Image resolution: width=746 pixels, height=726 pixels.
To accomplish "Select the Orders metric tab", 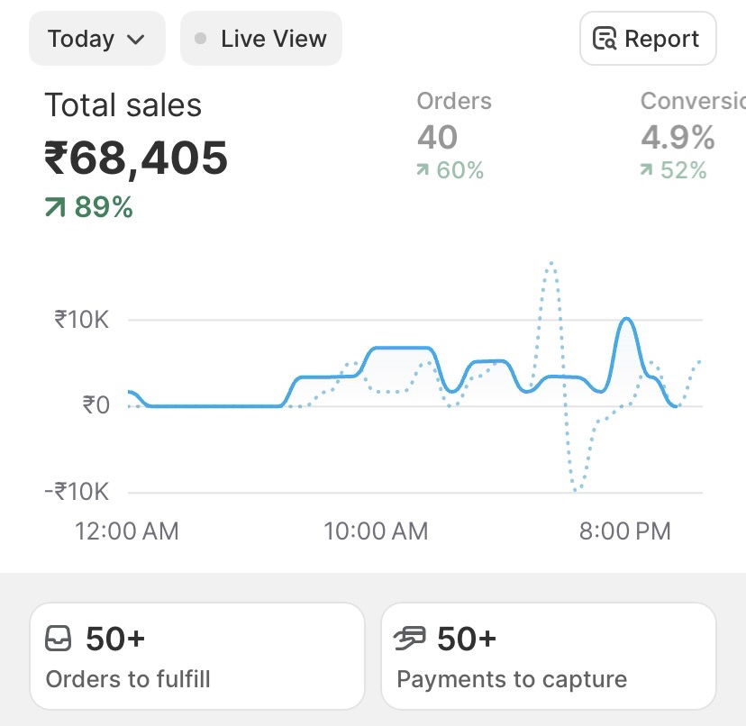I will click(453, 101).
